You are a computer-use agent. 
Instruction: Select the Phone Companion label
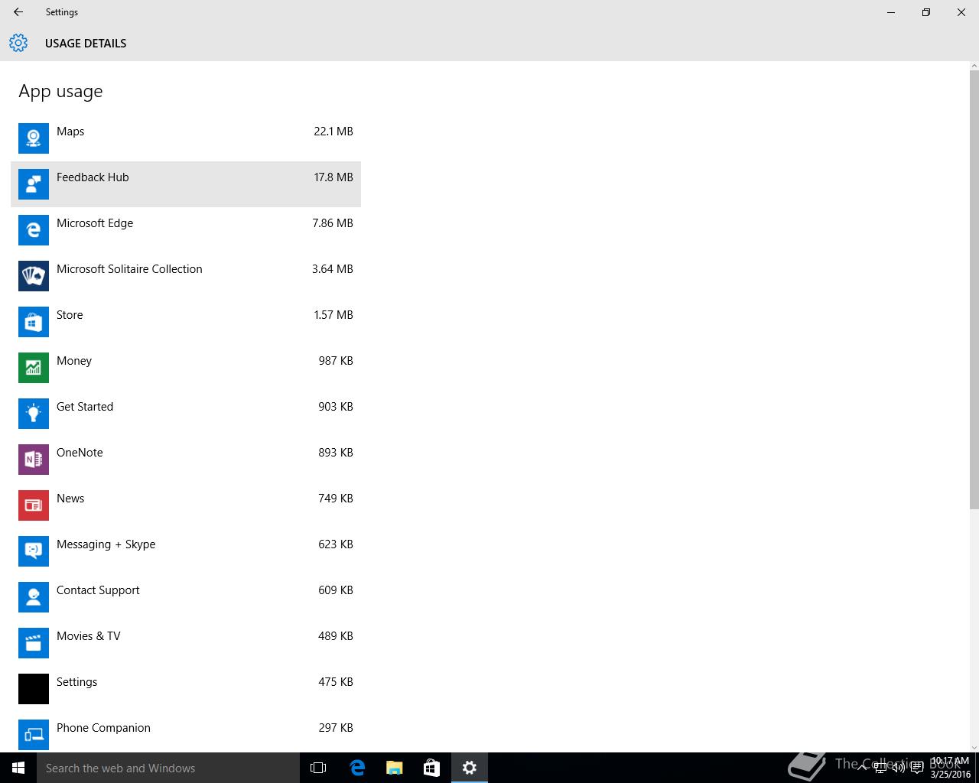click(103, 728)
